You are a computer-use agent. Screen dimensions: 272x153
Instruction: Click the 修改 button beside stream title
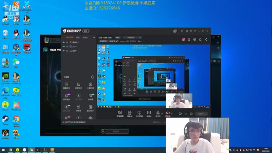click(x=118, y=37)
